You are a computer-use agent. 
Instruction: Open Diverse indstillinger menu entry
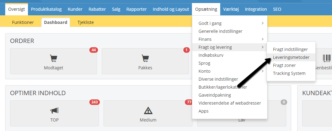[x=230, y=79]
